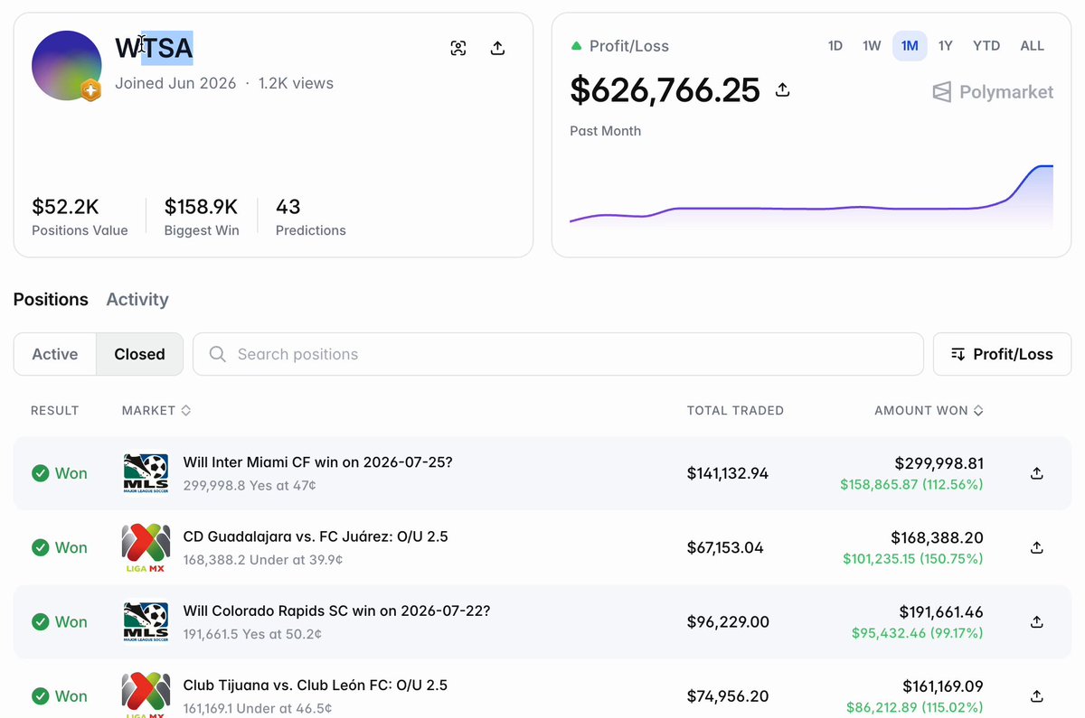Switch to Active positions
This screenshot has width=1085, height=718.
click(x=55, y=354)
